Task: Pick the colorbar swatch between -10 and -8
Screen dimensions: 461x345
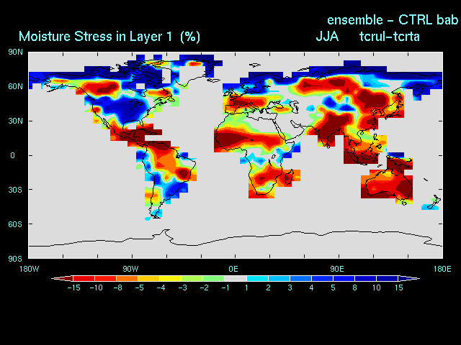Action: [106, 278]
